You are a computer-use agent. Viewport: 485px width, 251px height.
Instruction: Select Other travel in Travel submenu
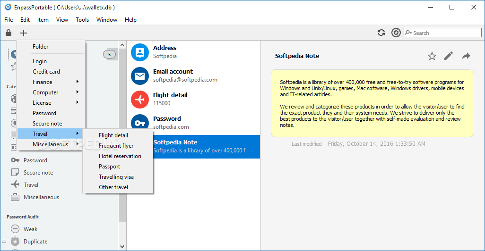click(x=118, y=187)
